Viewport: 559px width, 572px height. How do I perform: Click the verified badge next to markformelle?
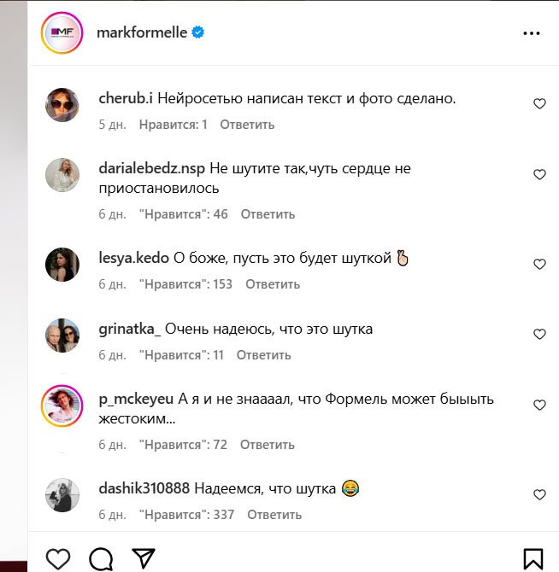click(x=197, y=33)
